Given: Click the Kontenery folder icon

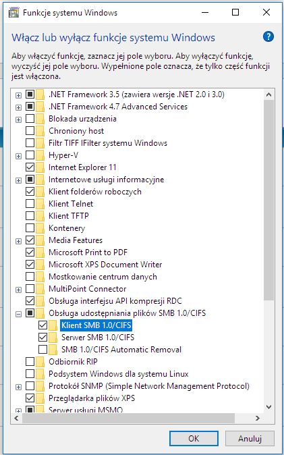Looking at the screenshot, I should coord(40,228).
